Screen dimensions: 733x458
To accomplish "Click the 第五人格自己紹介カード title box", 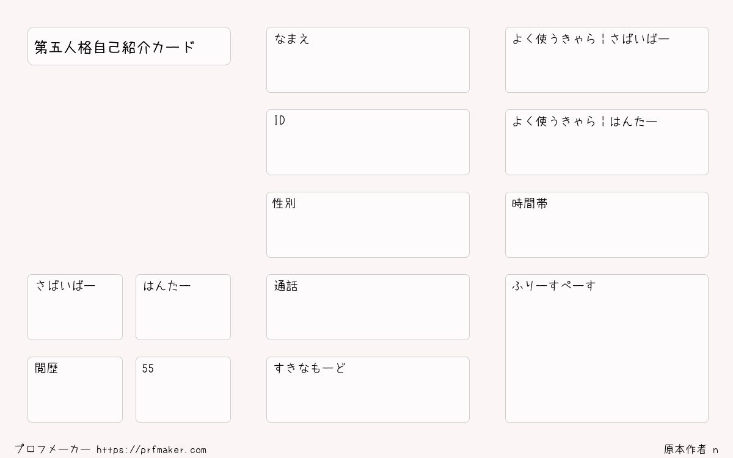I will (129, 46).
